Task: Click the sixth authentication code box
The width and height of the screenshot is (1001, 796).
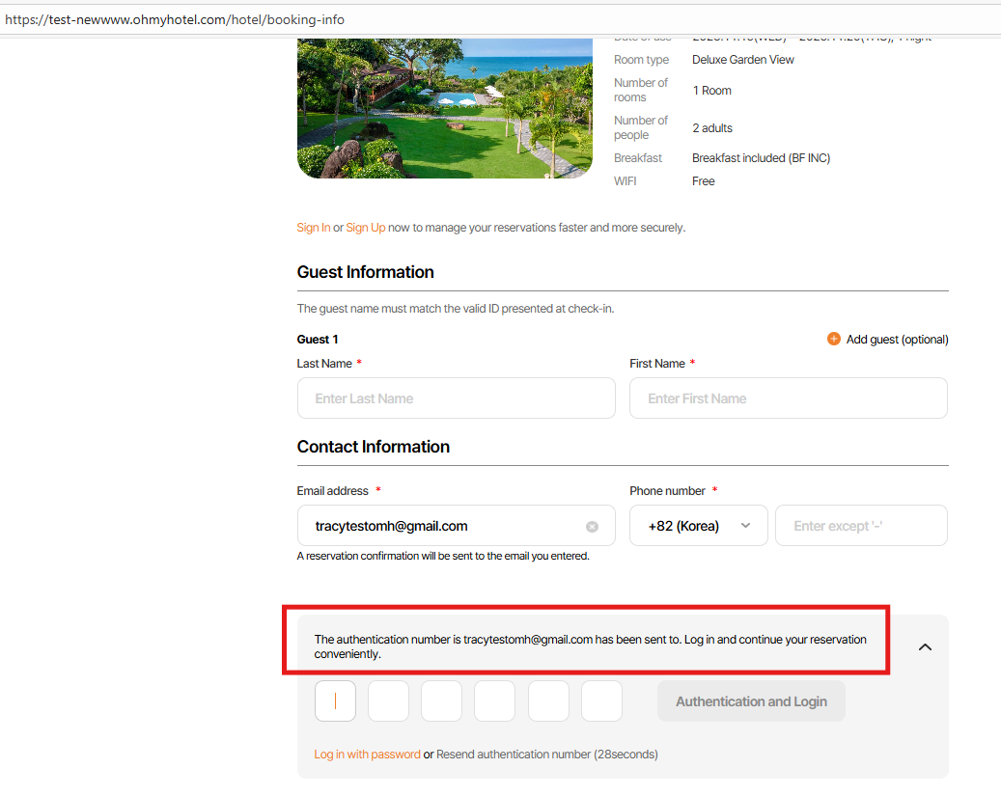Action: (x=602, y=700)
